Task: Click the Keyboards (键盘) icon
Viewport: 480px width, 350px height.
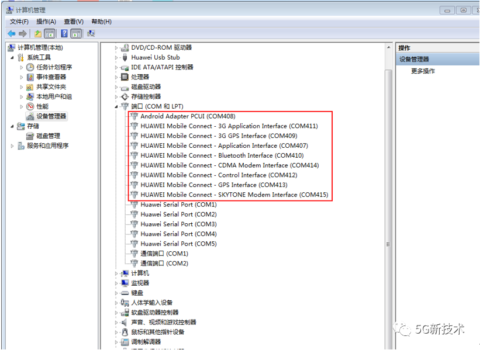Action: [x=125, y=293]
